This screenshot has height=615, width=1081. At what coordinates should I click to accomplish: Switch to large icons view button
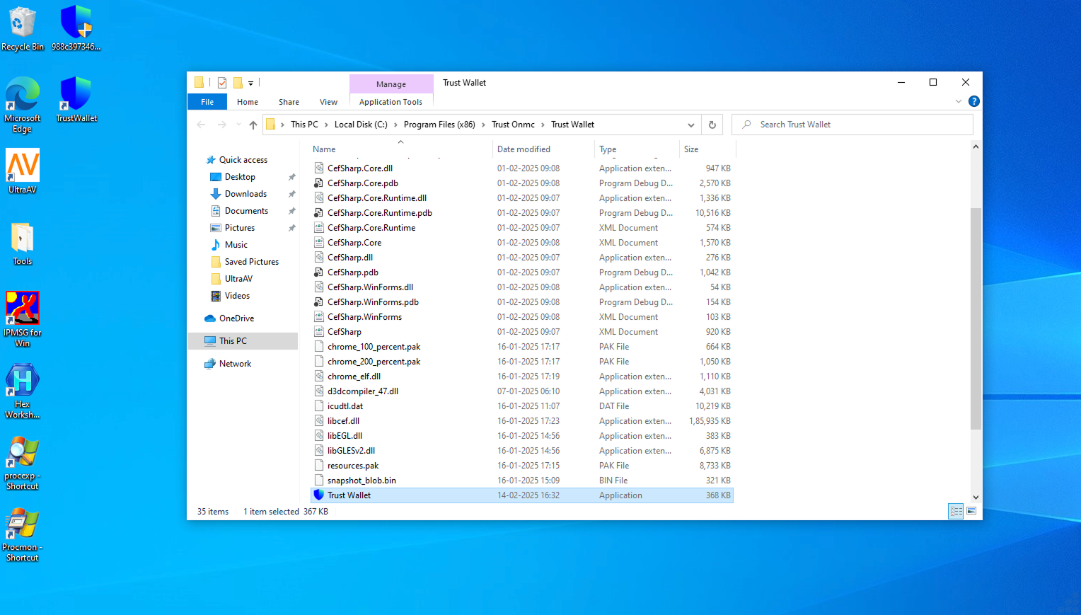[971, 511]
